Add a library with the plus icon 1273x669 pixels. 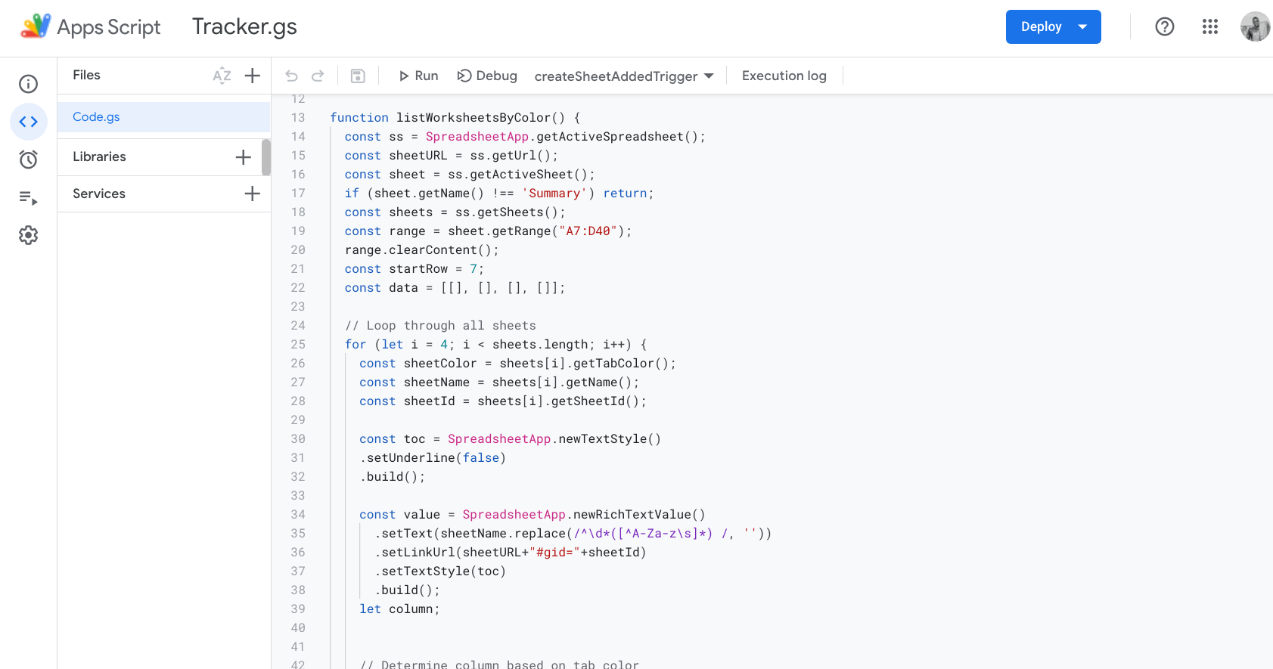coord(243,157)
